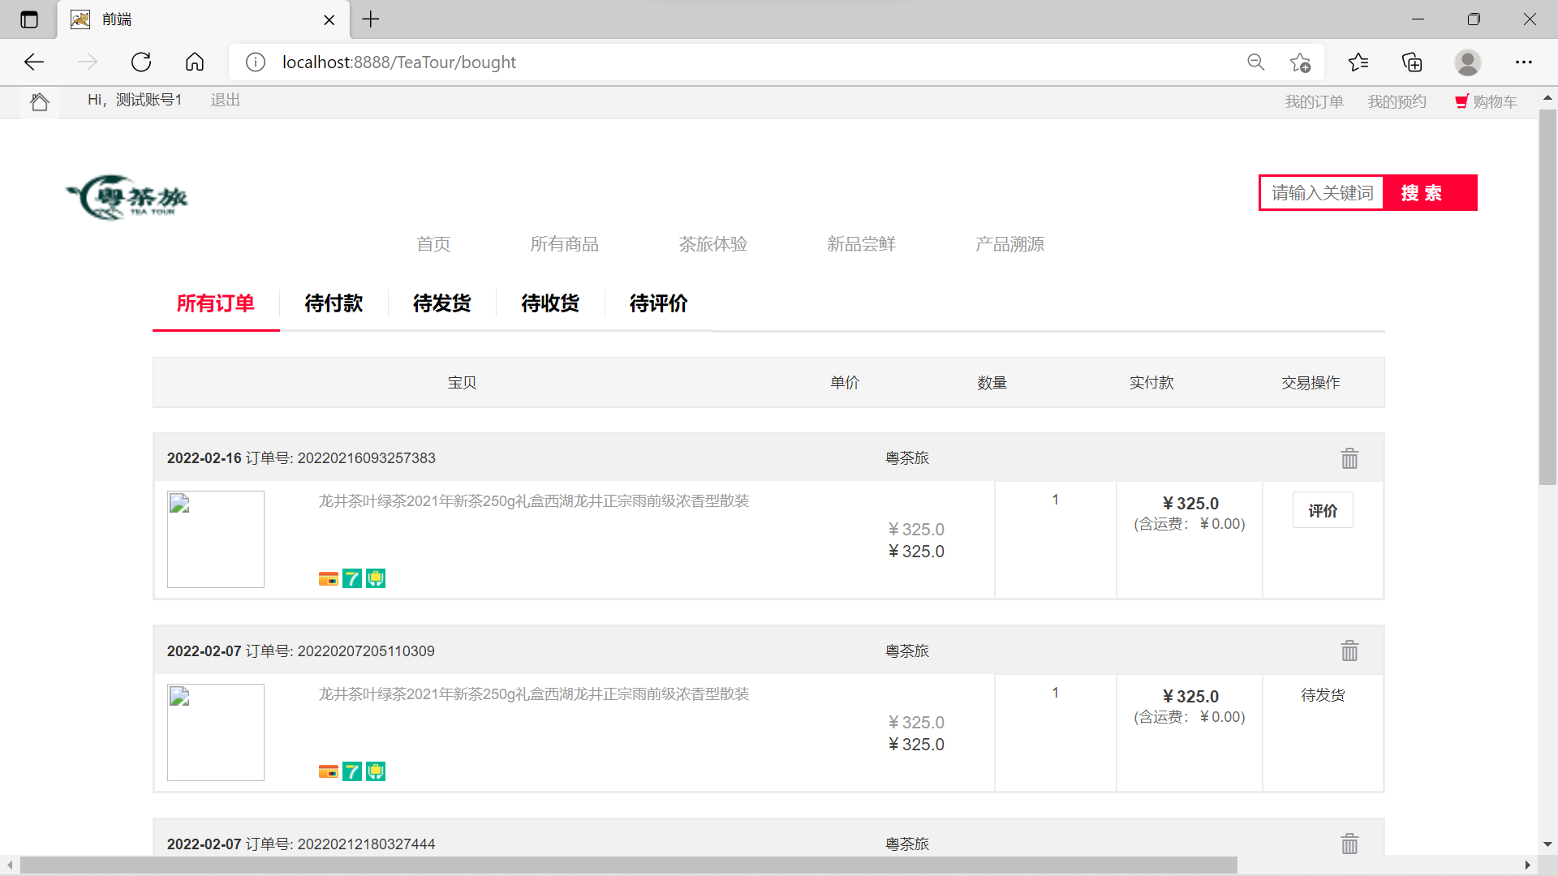This screenshot has height=876, width=1558.
Task: Switch to the 待付款 tab
Action: tap(333, 303)
